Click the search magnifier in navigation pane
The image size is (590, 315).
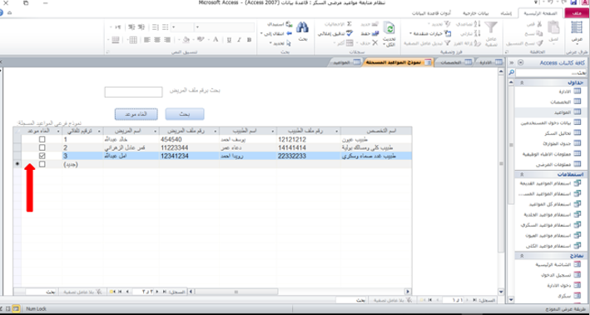(511, 72)
